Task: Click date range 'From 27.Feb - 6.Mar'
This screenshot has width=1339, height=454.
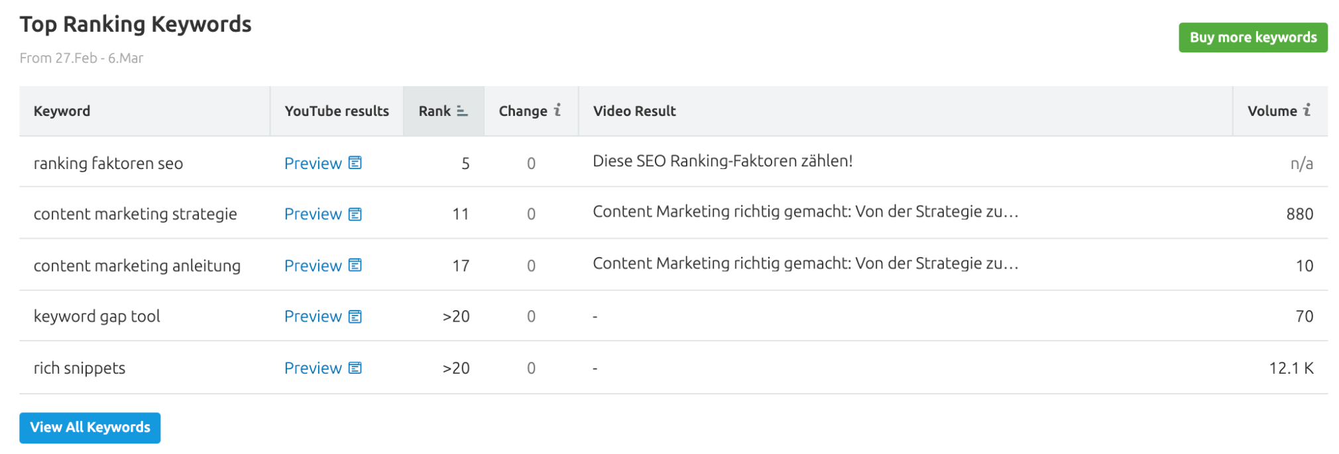Action: (x=82, y=58)
